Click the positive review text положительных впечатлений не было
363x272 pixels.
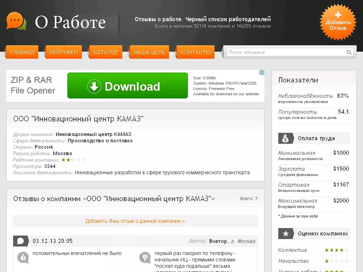[x=77, y=253]
